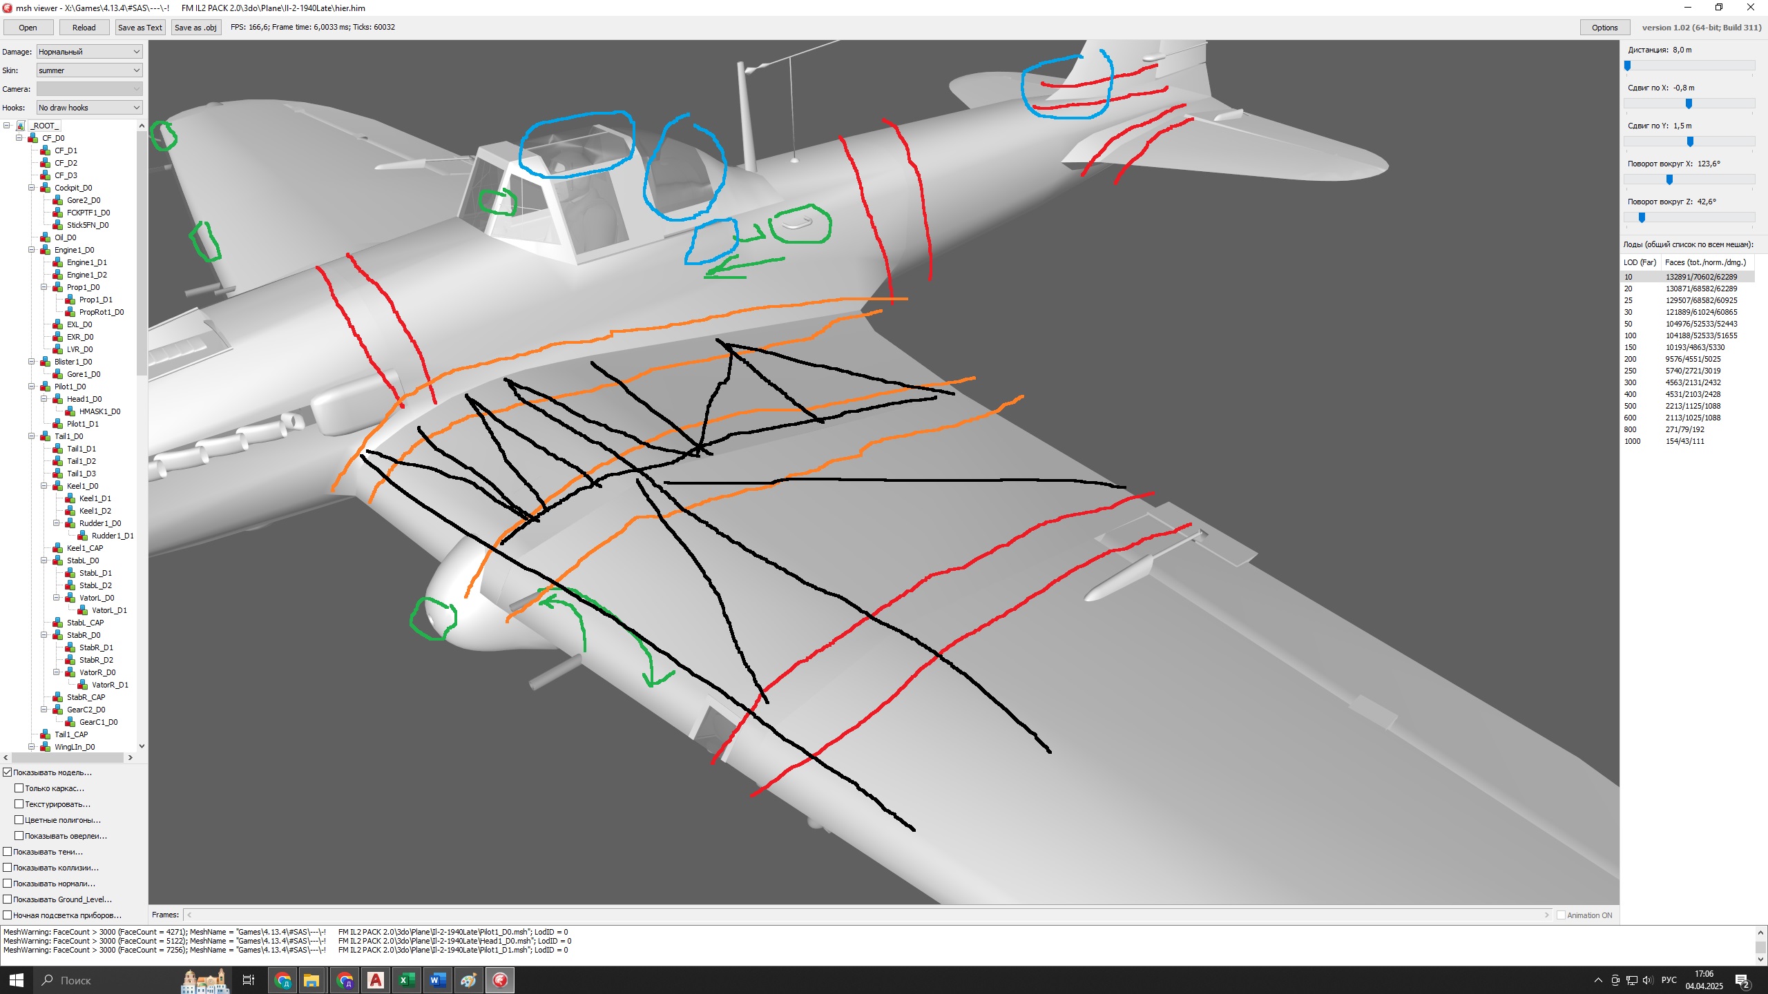Click the Save as .obj button
The width and height of the screenshot is (1768, 994).
[x=195, y=28]
